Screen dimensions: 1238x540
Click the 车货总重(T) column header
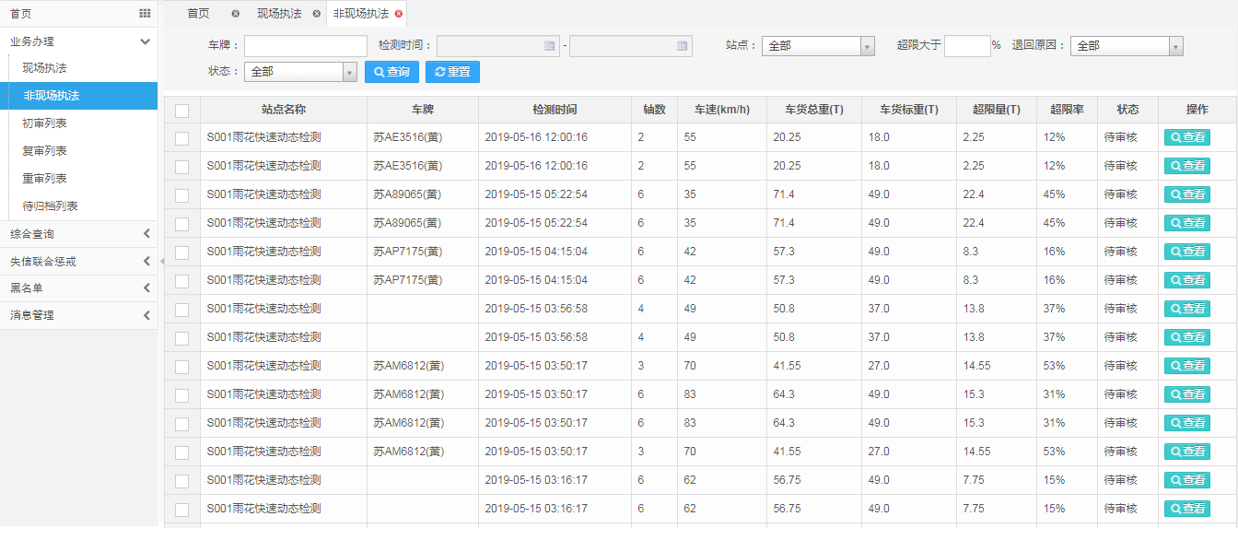coord(814,110)
